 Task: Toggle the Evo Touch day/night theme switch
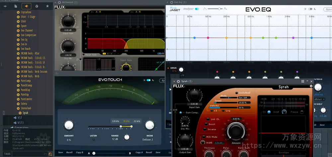point(148,80)
